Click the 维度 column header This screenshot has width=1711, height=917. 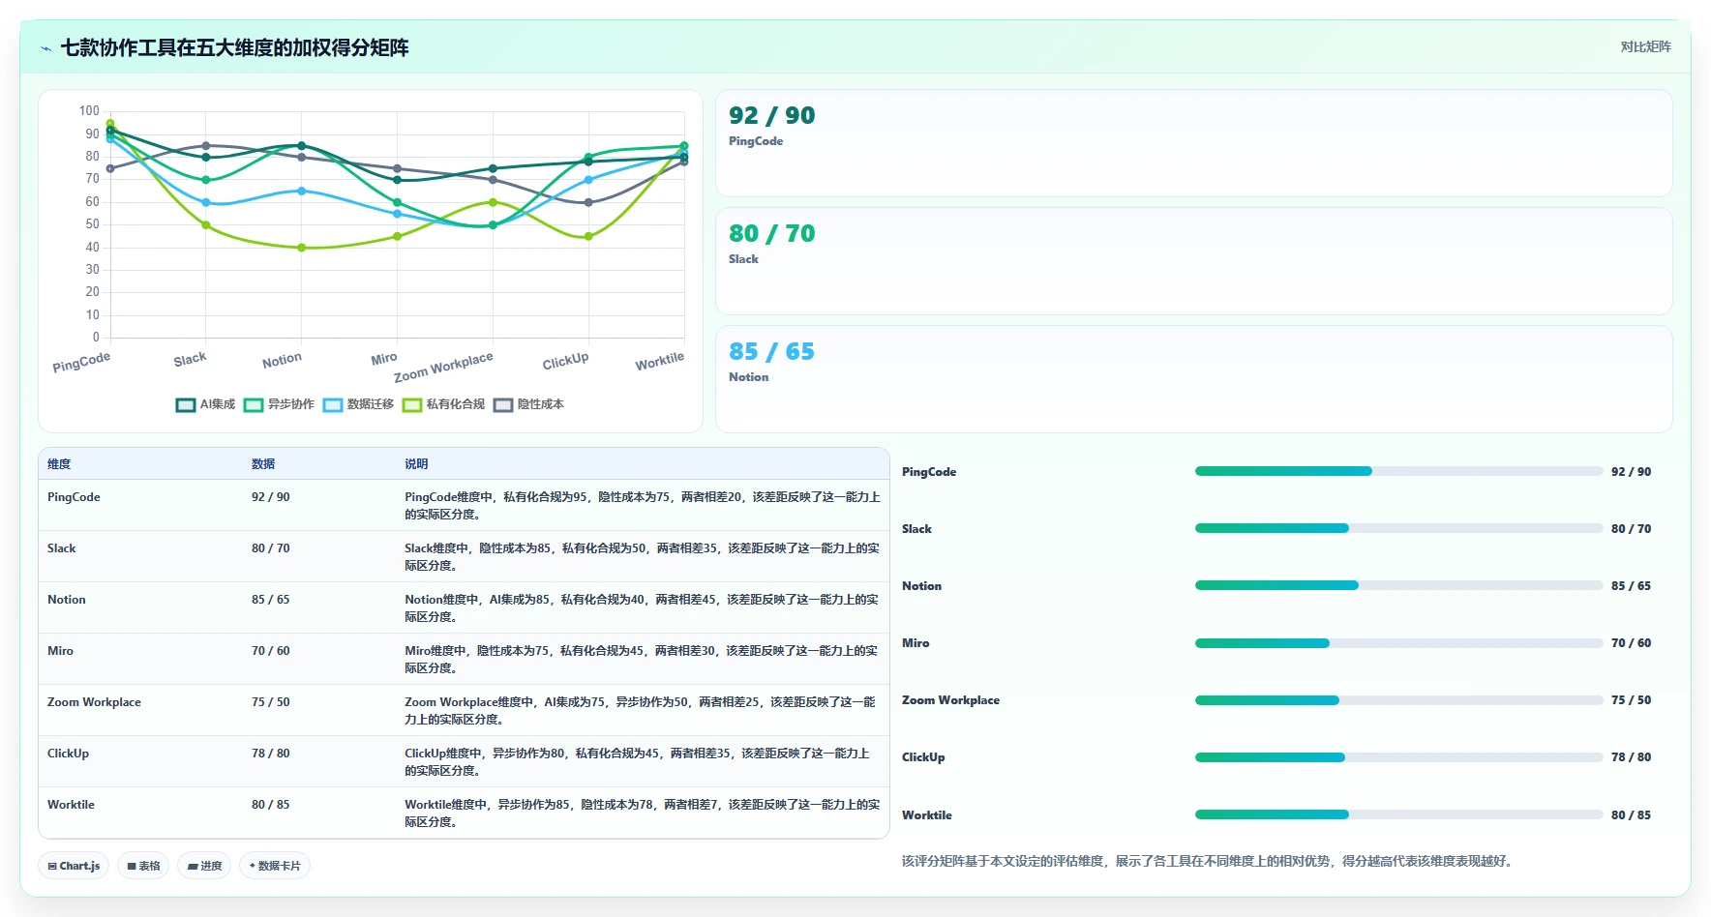click(59, 464)
